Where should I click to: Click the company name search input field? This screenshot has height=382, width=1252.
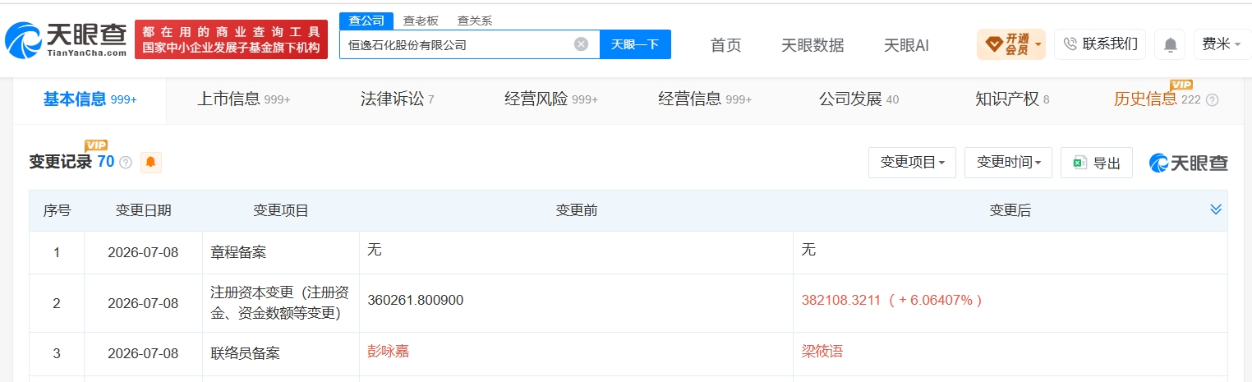(458, 44)
